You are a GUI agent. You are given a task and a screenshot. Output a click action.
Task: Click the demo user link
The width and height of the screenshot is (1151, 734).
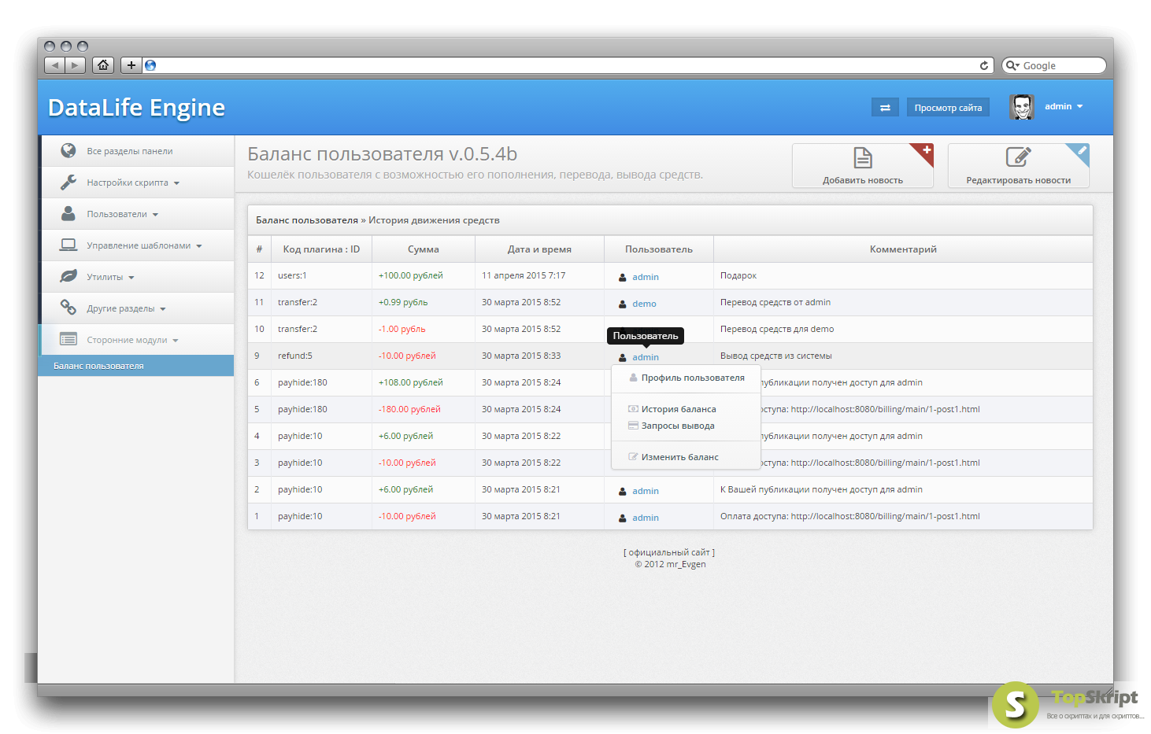pos(644,304)
